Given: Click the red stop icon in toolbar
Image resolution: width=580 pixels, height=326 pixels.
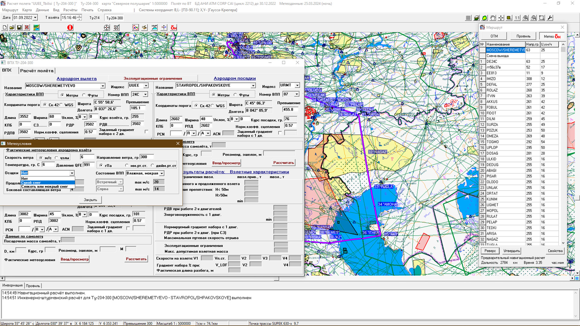Looking at the screenshot, I should pyautogui.click(x=70, y=28).
